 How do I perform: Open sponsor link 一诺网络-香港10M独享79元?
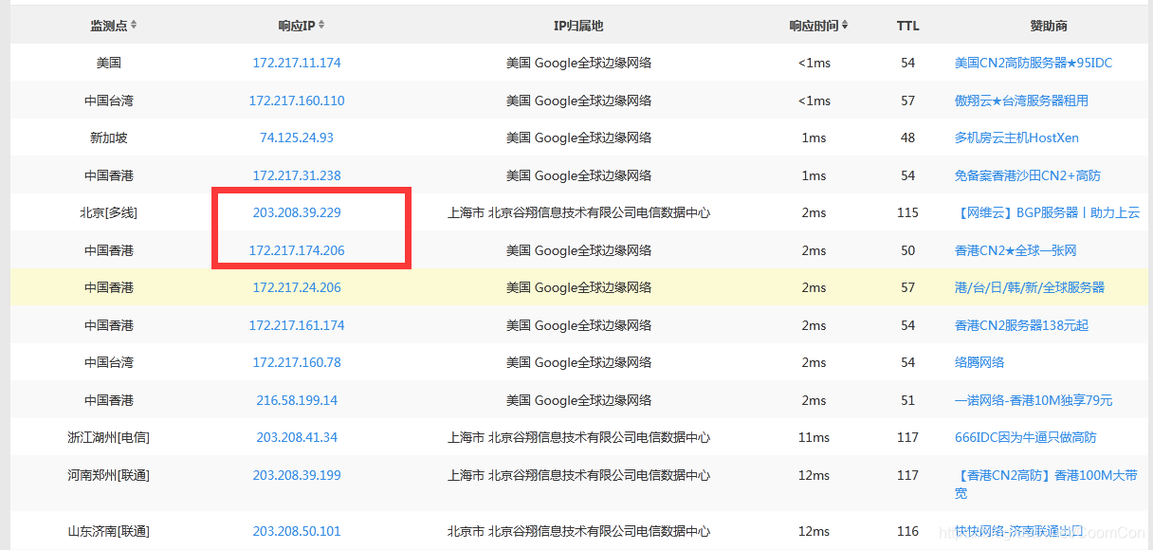click(1034, 400)
